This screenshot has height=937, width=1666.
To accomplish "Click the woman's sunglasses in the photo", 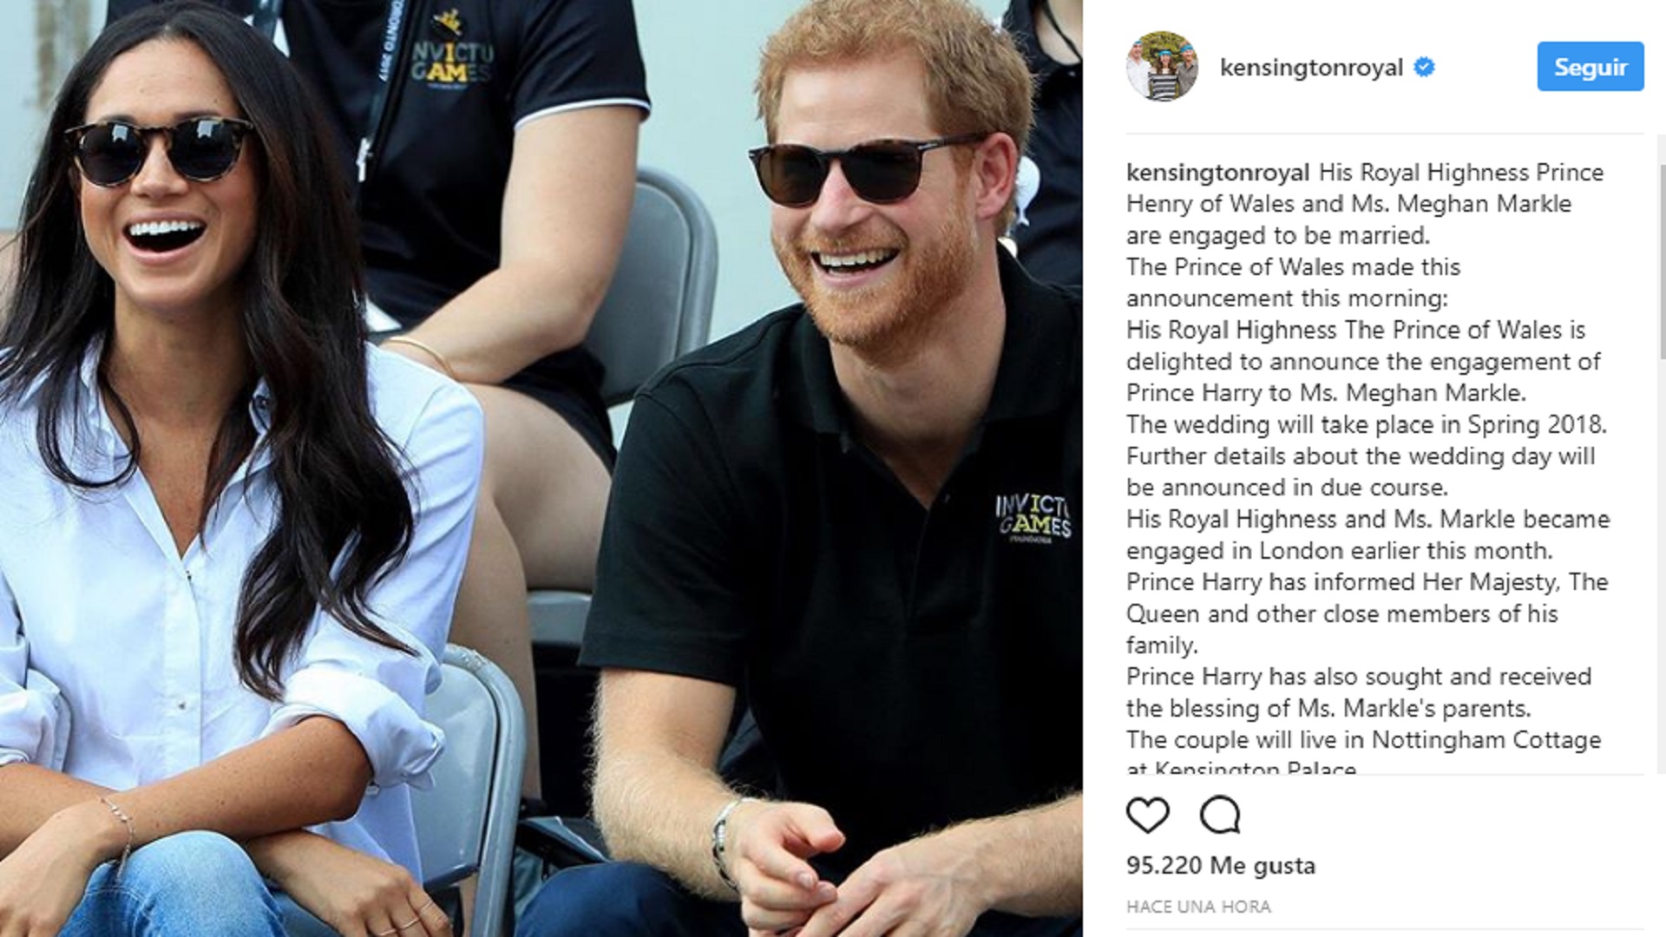I will 161,152.
